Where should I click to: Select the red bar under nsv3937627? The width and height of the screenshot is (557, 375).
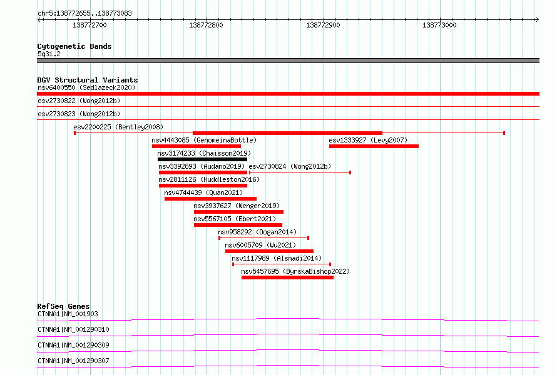pos(238,212)
